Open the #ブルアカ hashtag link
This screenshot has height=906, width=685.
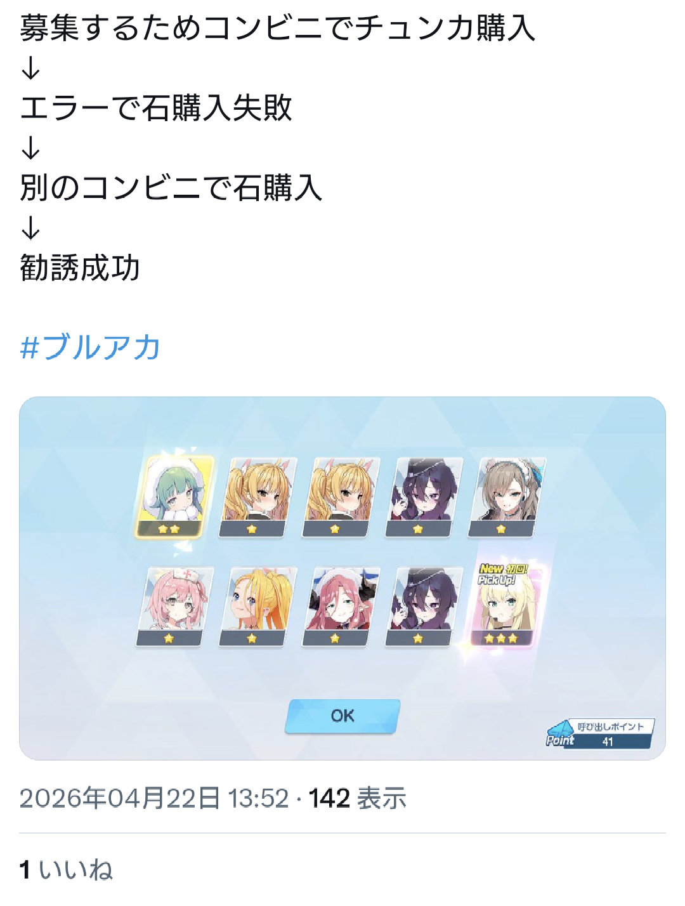[x=90, y=347]
